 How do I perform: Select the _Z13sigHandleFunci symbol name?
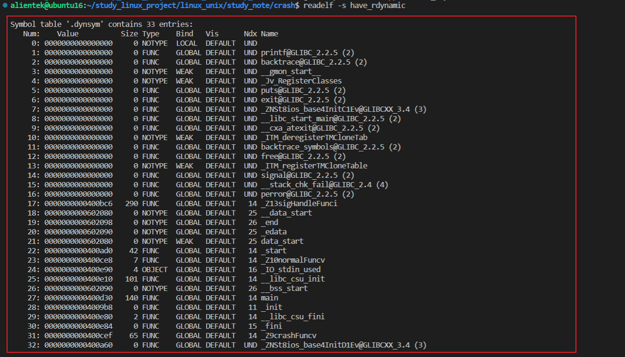click(299, 203)
